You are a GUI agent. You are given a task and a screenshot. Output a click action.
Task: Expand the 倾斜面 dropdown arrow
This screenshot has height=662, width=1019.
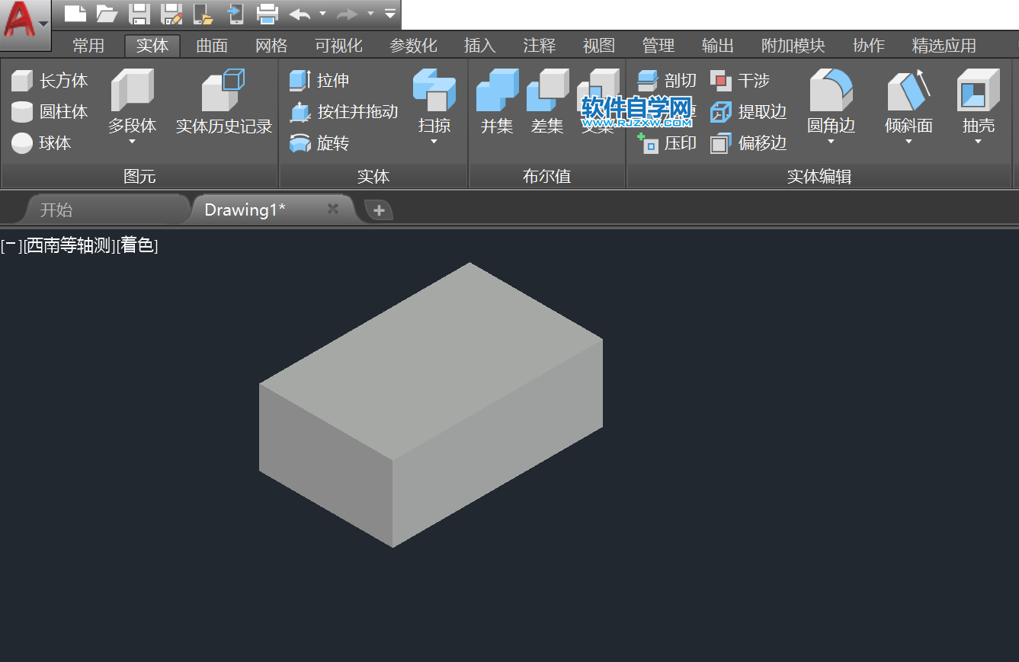click(x=908, y=142)
